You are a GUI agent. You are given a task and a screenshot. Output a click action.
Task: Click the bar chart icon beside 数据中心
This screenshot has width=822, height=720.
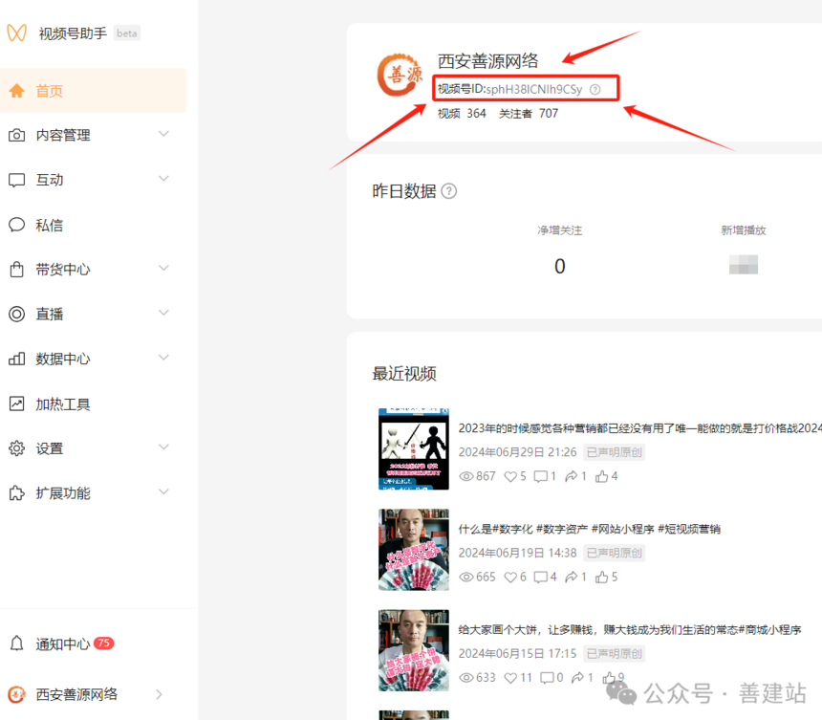(17, 359)
